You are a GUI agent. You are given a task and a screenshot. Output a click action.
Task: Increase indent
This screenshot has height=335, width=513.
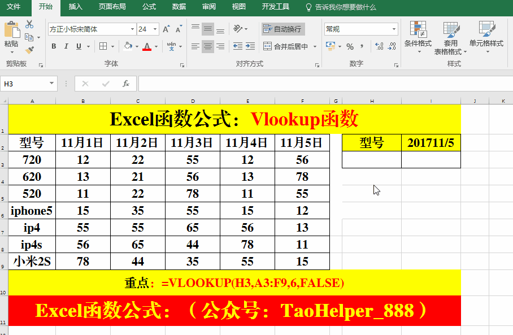pyautogui.click(x=250, y=46)
